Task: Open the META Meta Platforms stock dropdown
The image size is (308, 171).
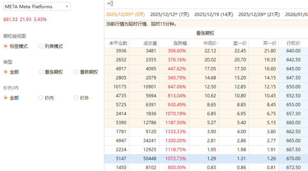Action: tap(37, 7)
